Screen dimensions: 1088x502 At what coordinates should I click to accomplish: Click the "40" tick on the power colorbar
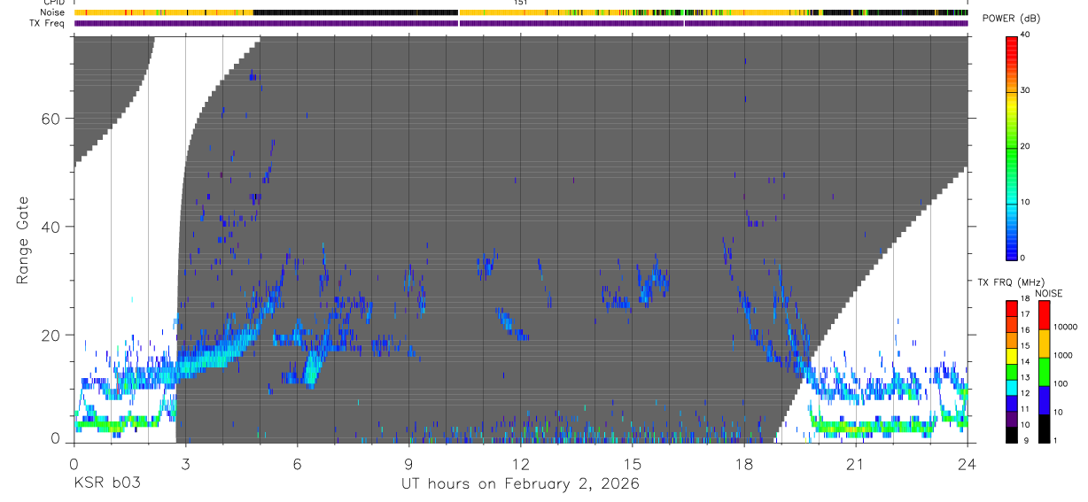[1027, 35]
